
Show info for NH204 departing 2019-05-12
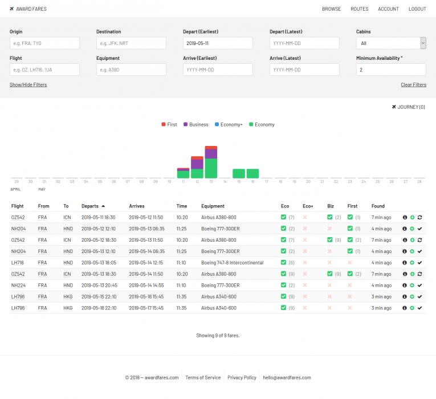[405, 229]
